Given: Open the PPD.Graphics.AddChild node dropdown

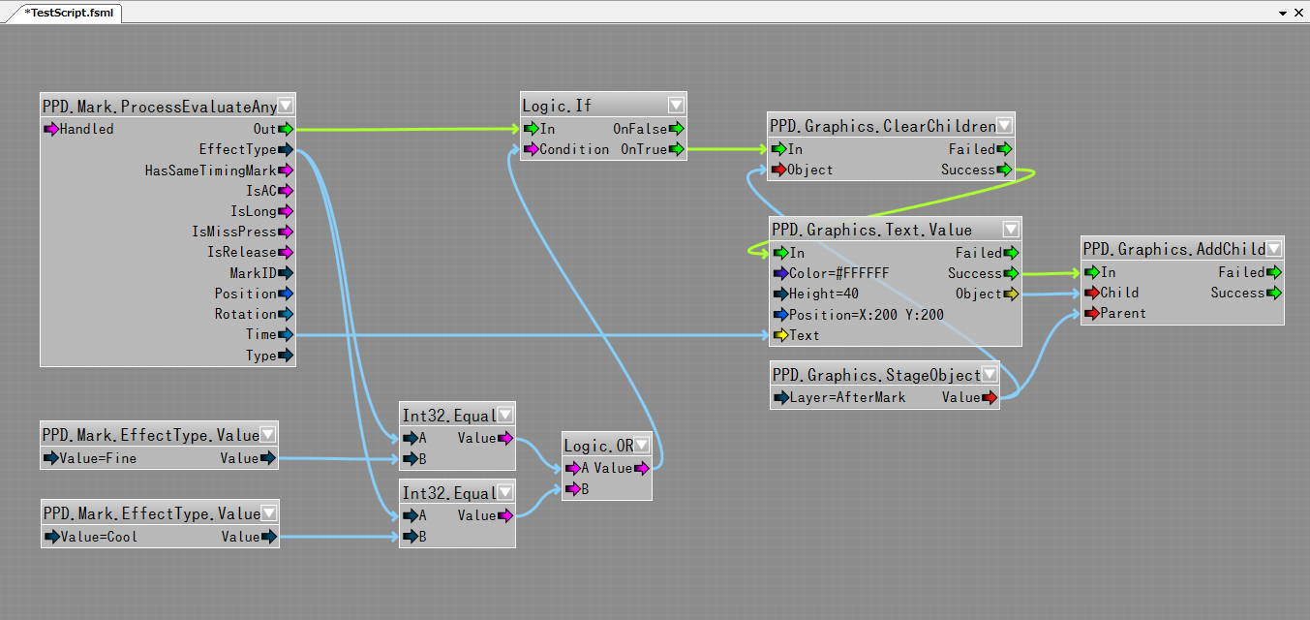Looking at the screenshot, I should click(x=1274, y=249).
